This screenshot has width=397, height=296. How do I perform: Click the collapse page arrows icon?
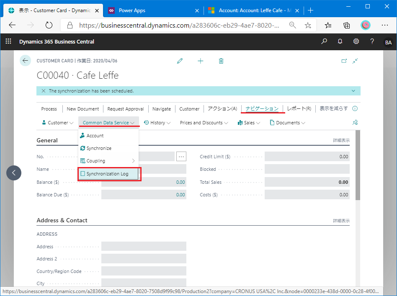tap(355, 61)
